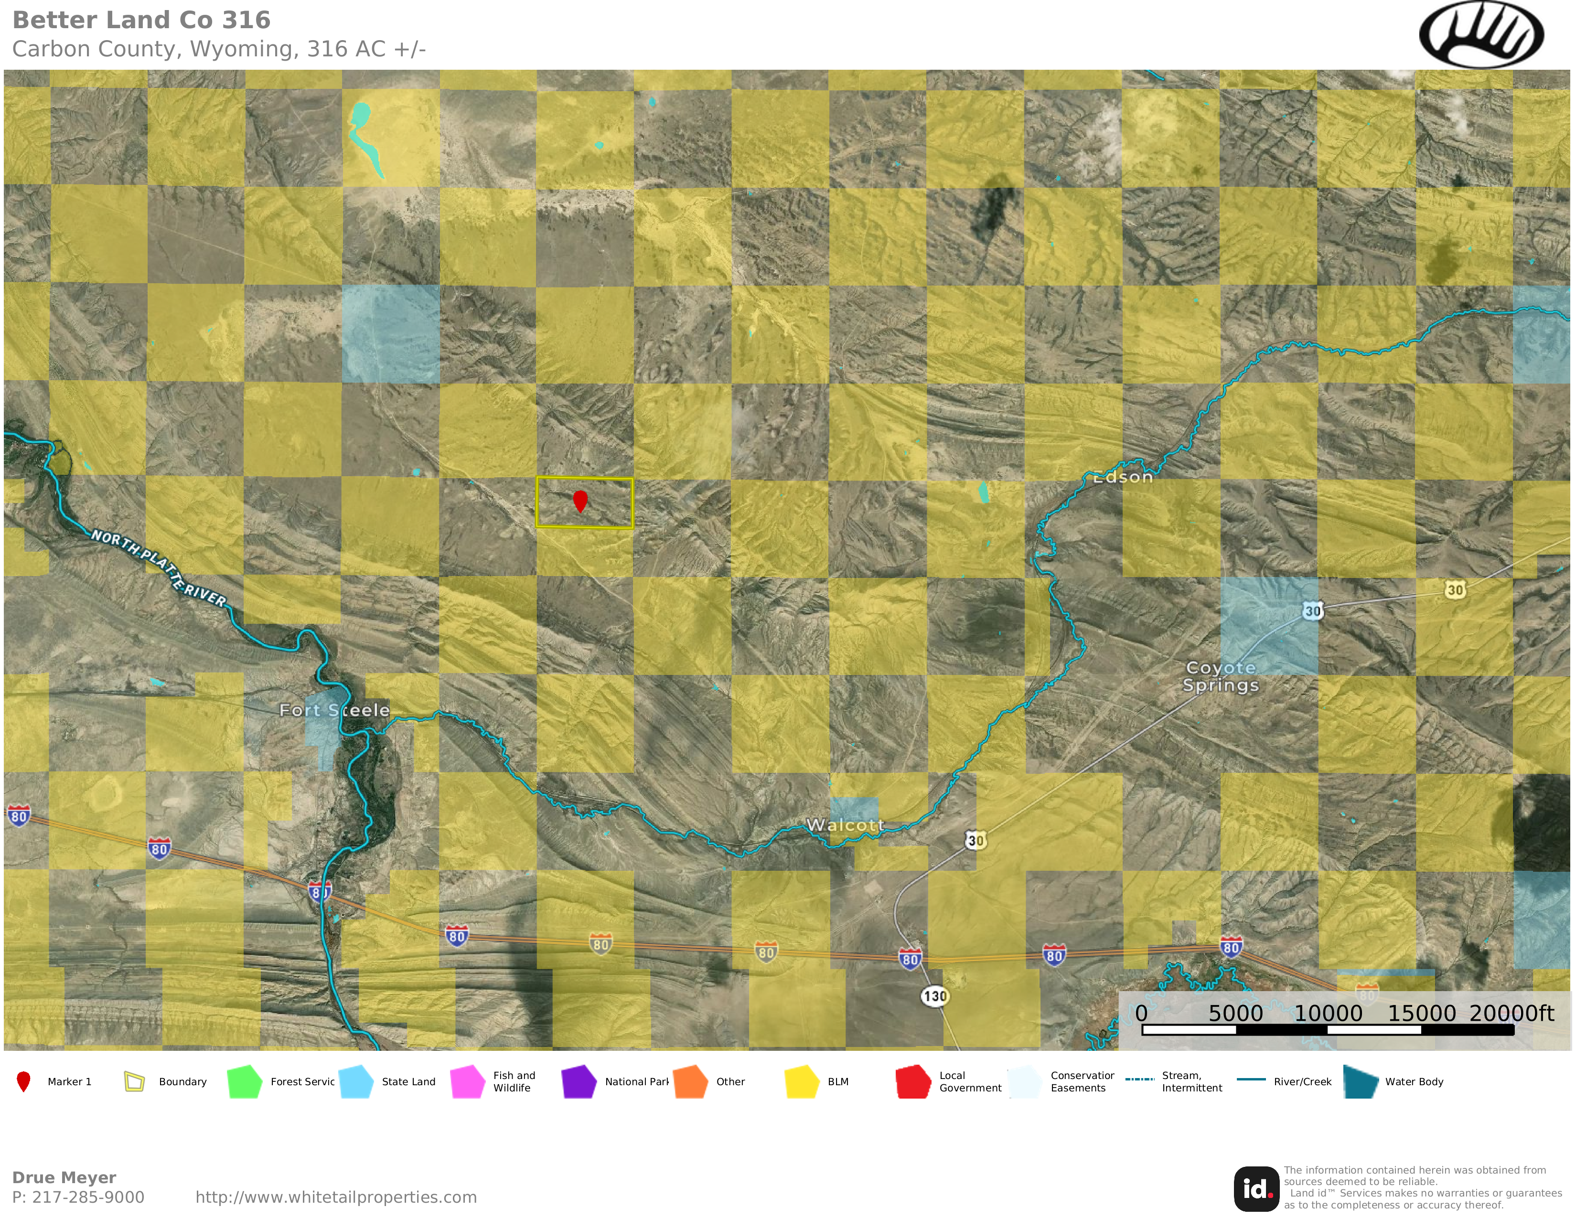Click the map scale bar
1576x1218 pixels.
[1327, 1030]
